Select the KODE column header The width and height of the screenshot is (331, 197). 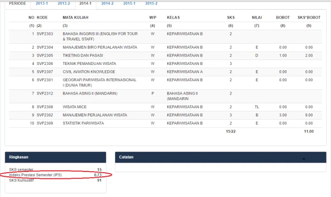(42, 18)
